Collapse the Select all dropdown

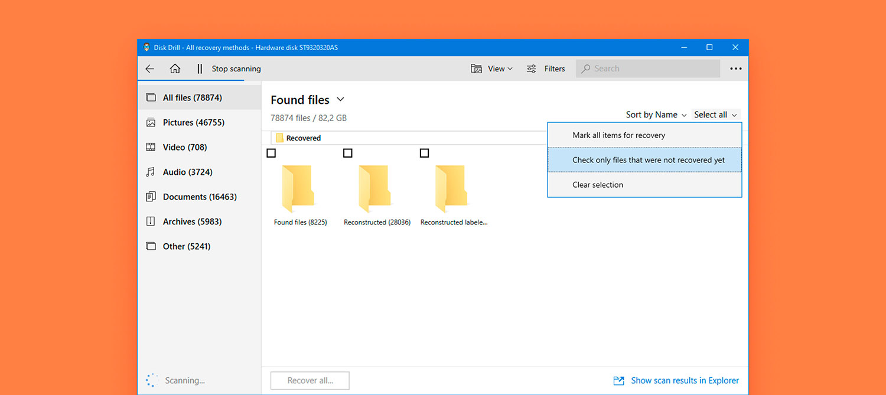716,115
